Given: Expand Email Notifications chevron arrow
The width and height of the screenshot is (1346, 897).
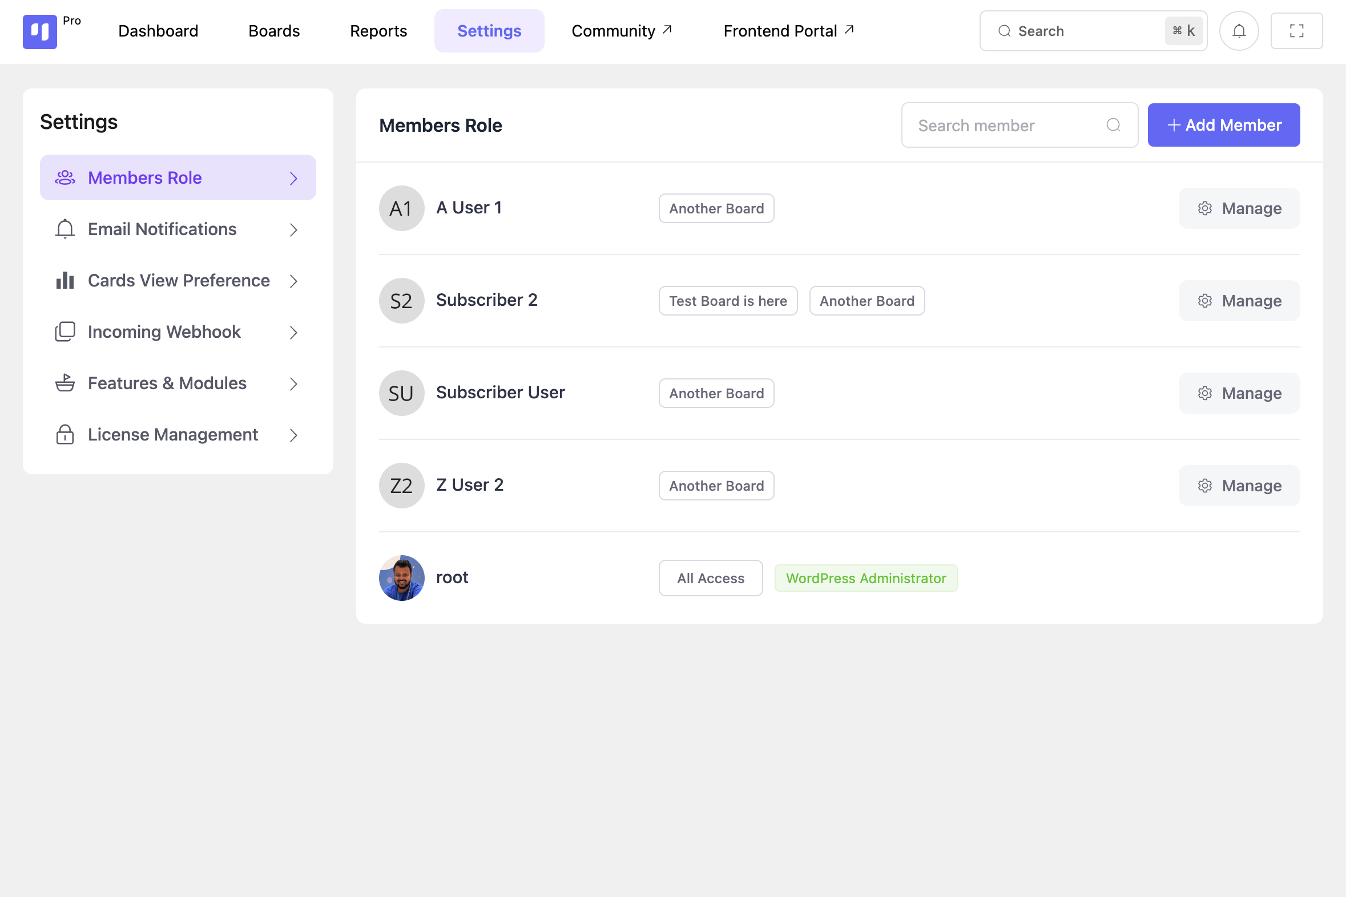Looking at the screenshot, I should click(293, 230).
